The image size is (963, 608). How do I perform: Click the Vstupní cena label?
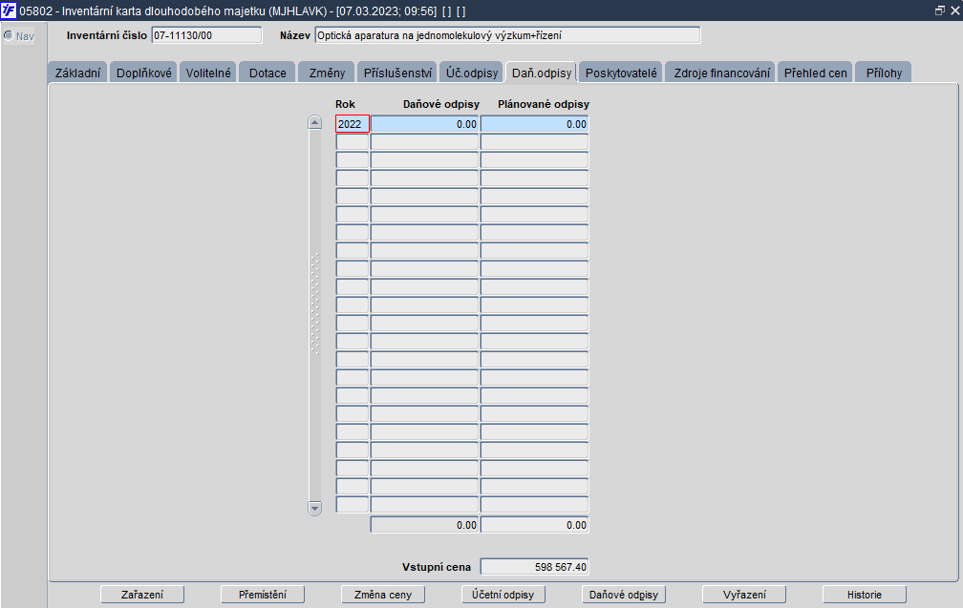pos(436,567)
